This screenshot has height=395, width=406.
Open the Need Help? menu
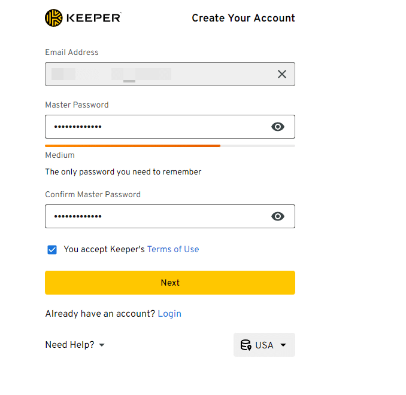[69, 345]
